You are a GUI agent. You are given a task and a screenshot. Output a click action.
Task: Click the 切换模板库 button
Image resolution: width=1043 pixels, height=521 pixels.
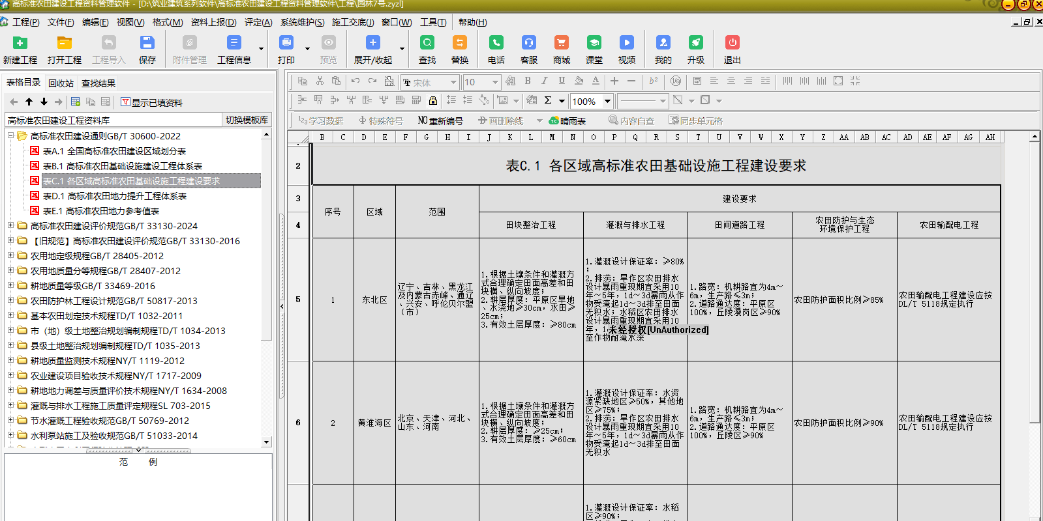point(247,120)
